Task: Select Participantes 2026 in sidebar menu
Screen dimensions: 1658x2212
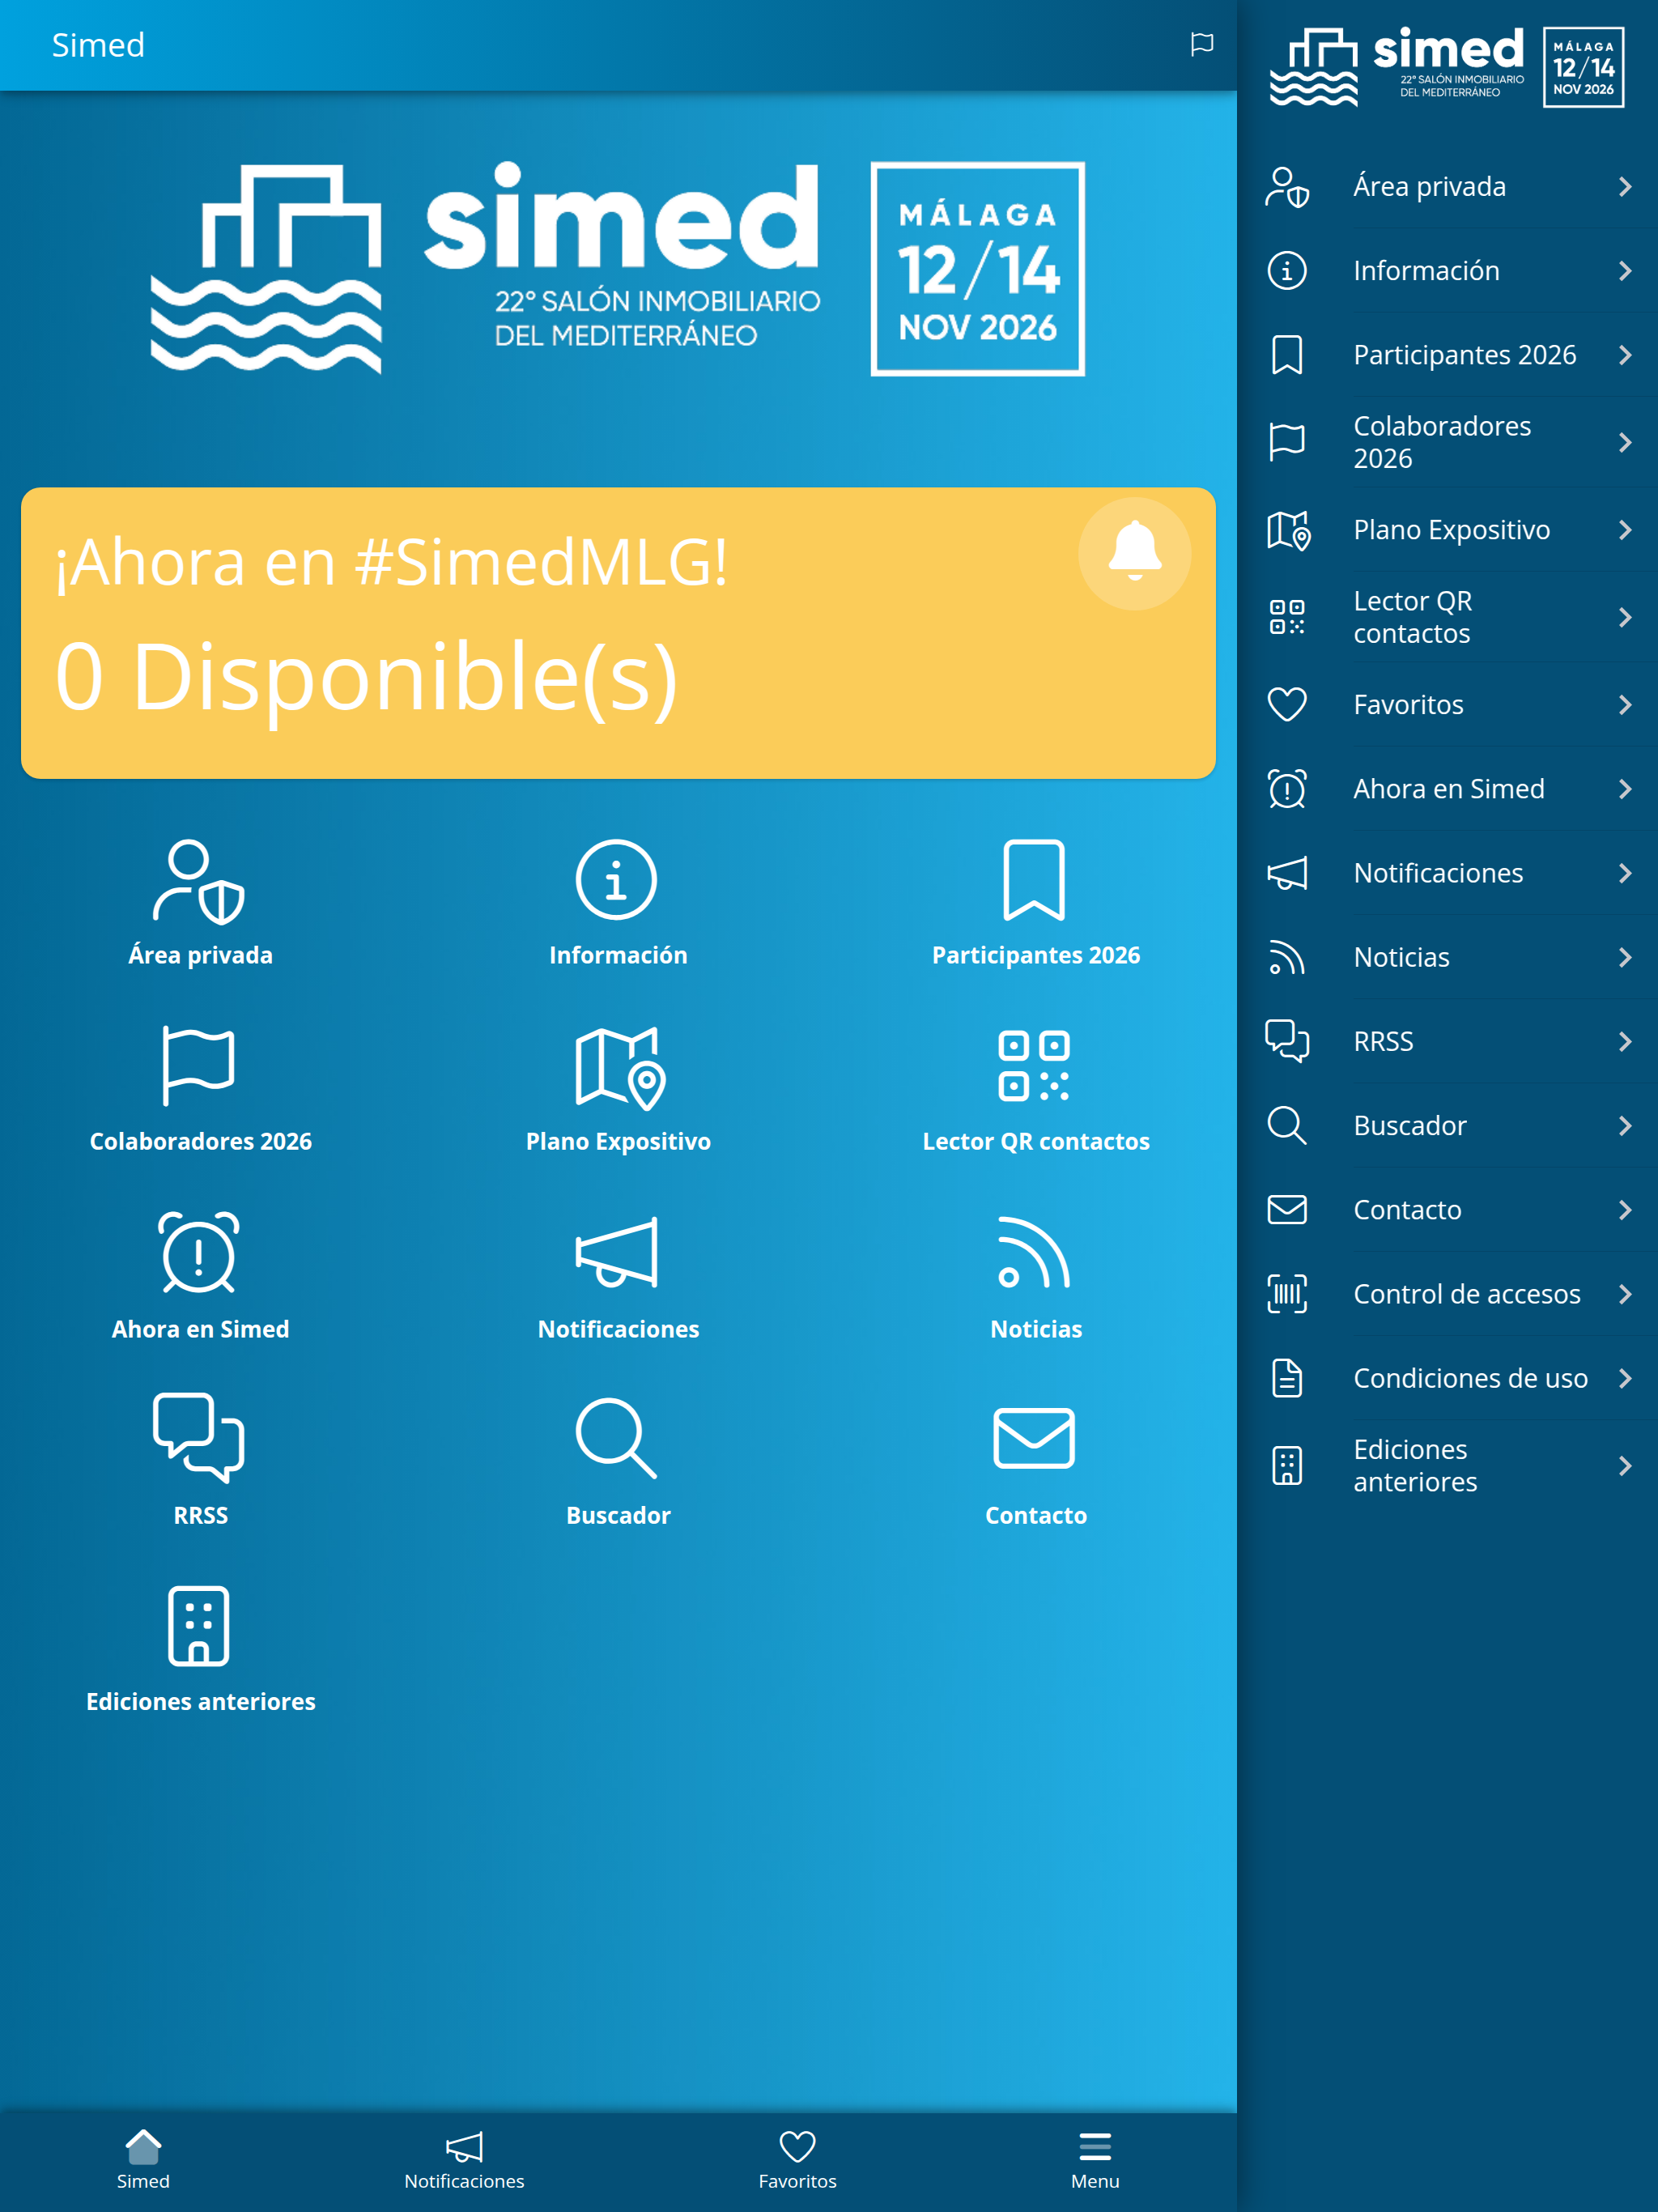Action: coord(1448,355)
